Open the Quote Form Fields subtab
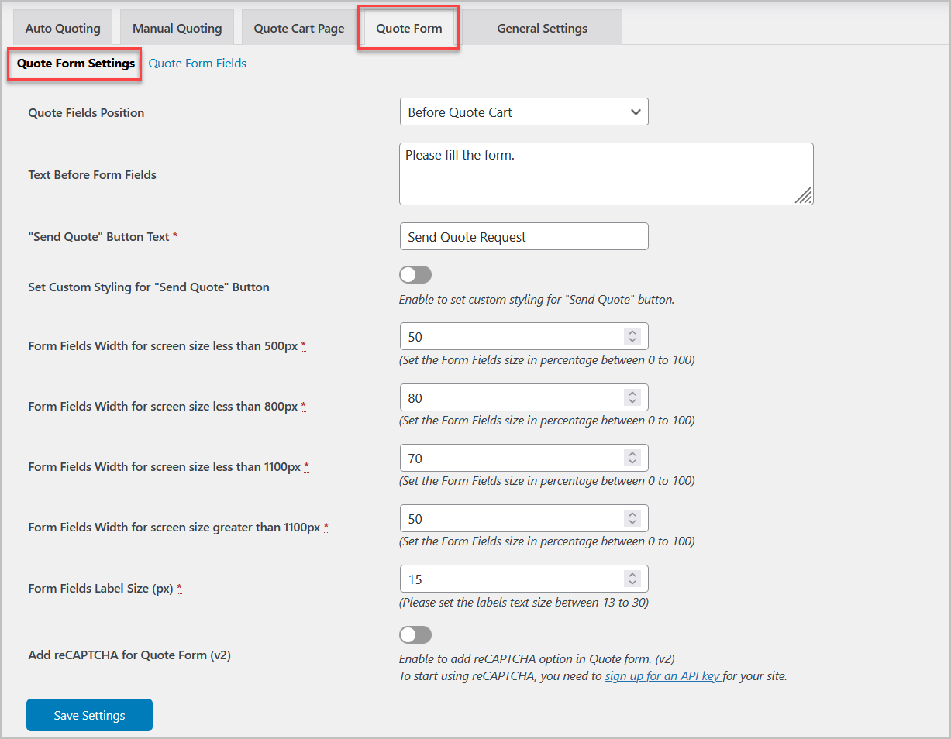 pyautogui.click(x=197, y=63)
